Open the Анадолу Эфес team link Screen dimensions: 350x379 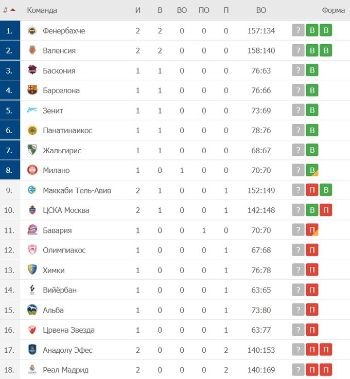tap(67, 350)
